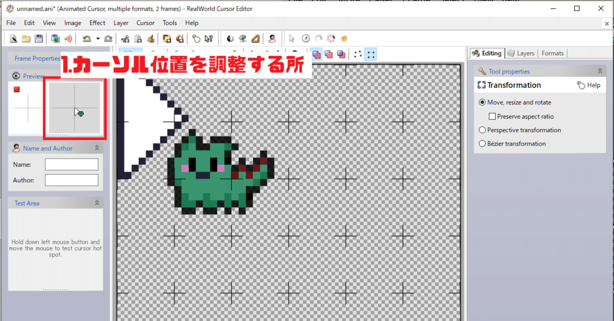Image resolution: width=614 pixels, height=321 pixels.
Task: Click the Paste toolbar icon
Action: pos(151,38)
